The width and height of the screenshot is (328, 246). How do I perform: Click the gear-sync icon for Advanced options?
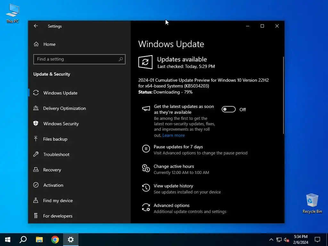click(x=146, y=207)
